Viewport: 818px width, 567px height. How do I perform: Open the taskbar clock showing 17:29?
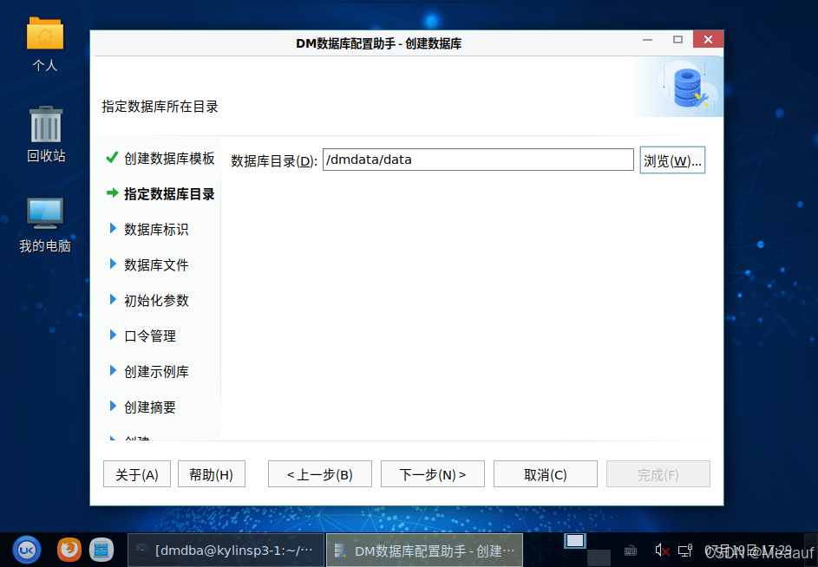click(x=748, y=551)
